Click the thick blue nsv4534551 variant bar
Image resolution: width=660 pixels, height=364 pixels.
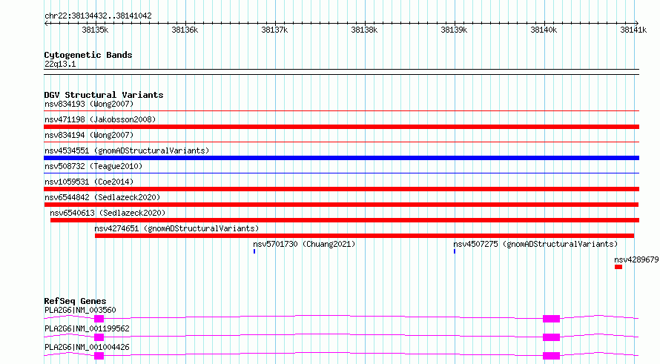point(341,158)
